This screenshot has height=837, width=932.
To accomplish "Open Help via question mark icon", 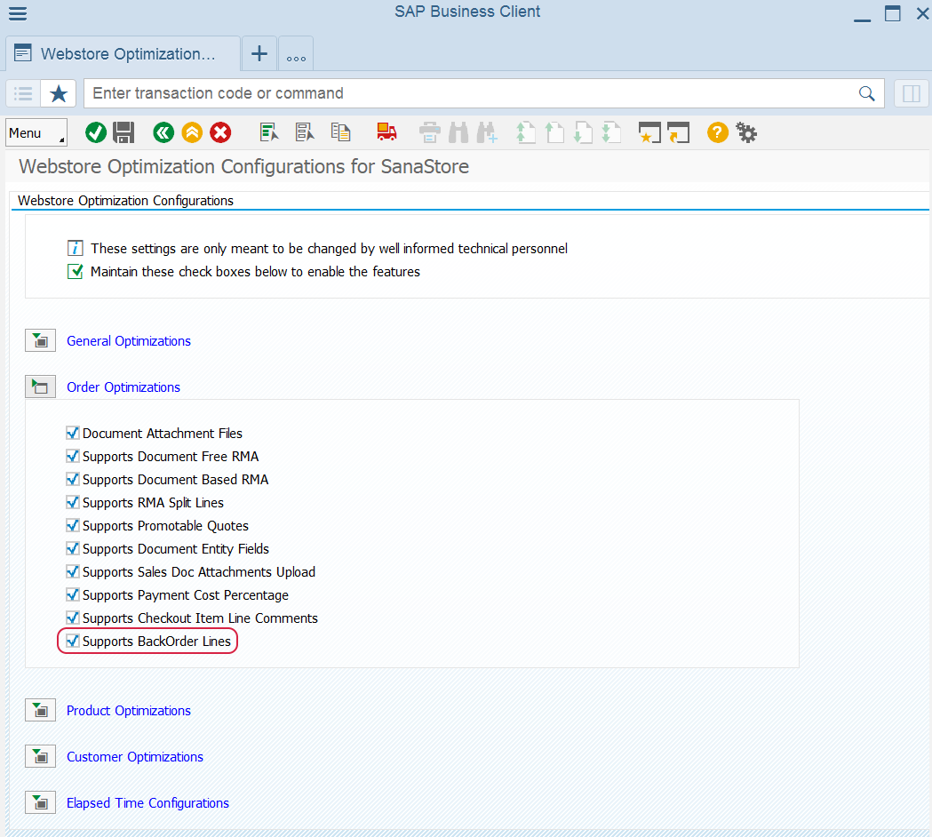I will pyautogui.click(x=717, y=132).
